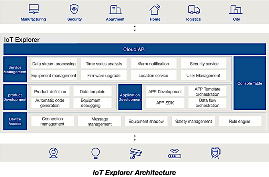The image size is (269, 177).
Task: Click the surveillance camera icon
Action: [x=136, y=153]
